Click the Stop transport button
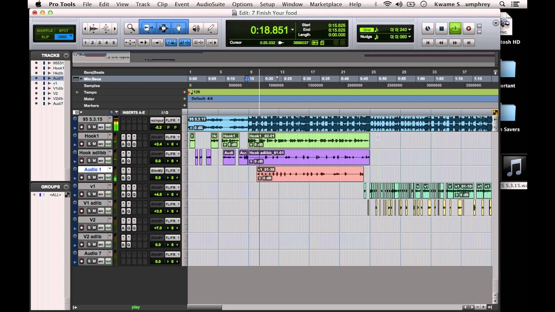This screenshot has width=555, height=312. pos(441,29)
